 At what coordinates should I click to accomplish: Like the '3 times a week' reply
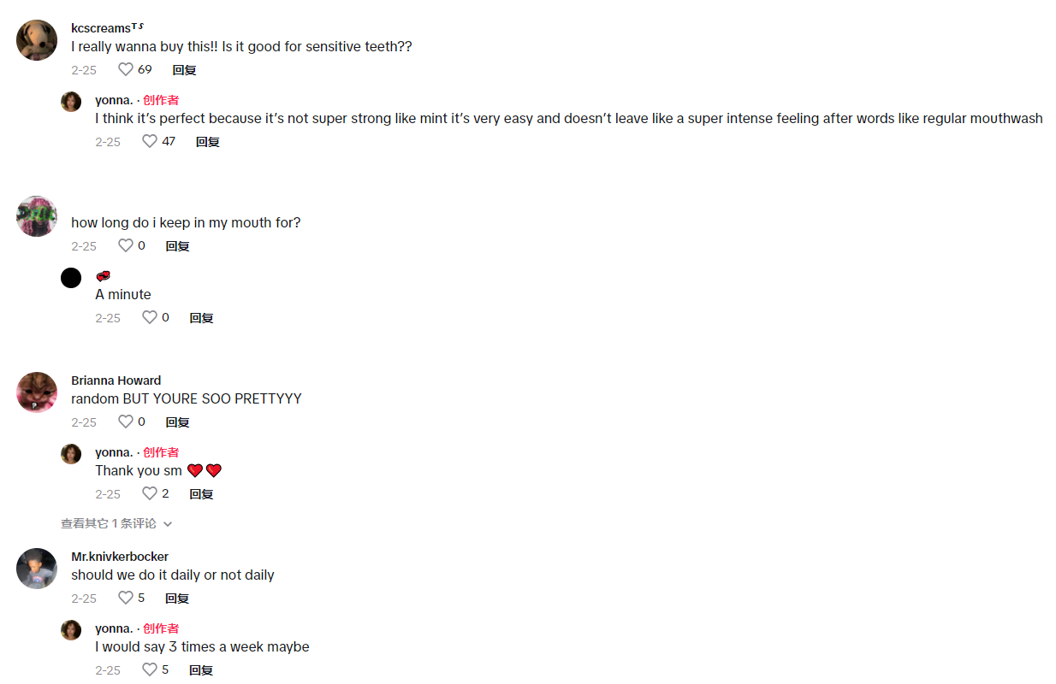150,669
